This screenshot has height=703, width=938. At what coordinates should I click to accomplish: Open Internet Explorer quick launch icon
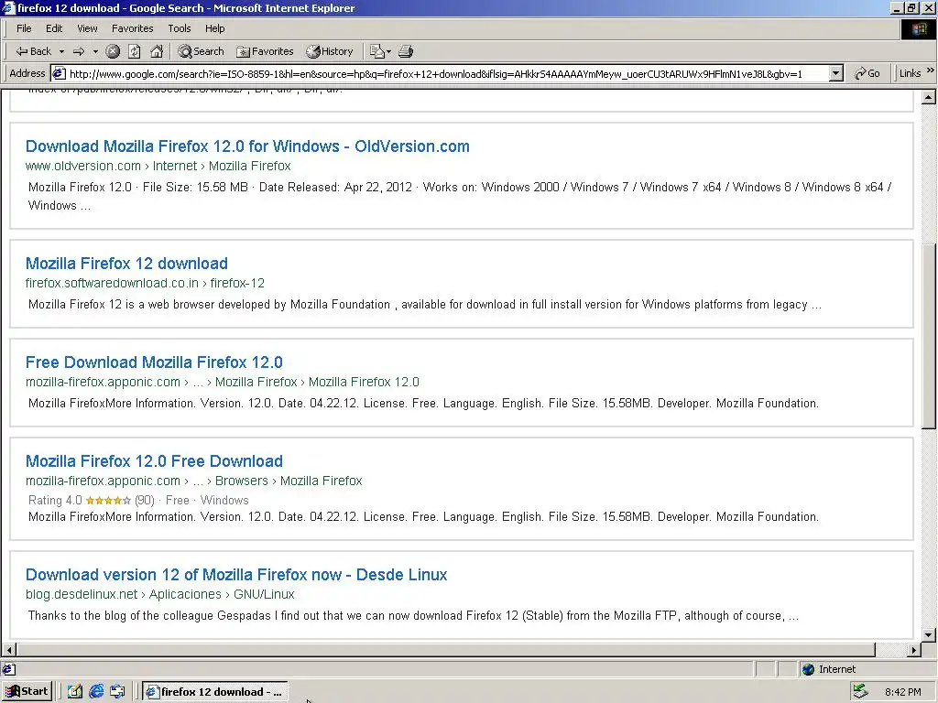click(x=95, y=692)
